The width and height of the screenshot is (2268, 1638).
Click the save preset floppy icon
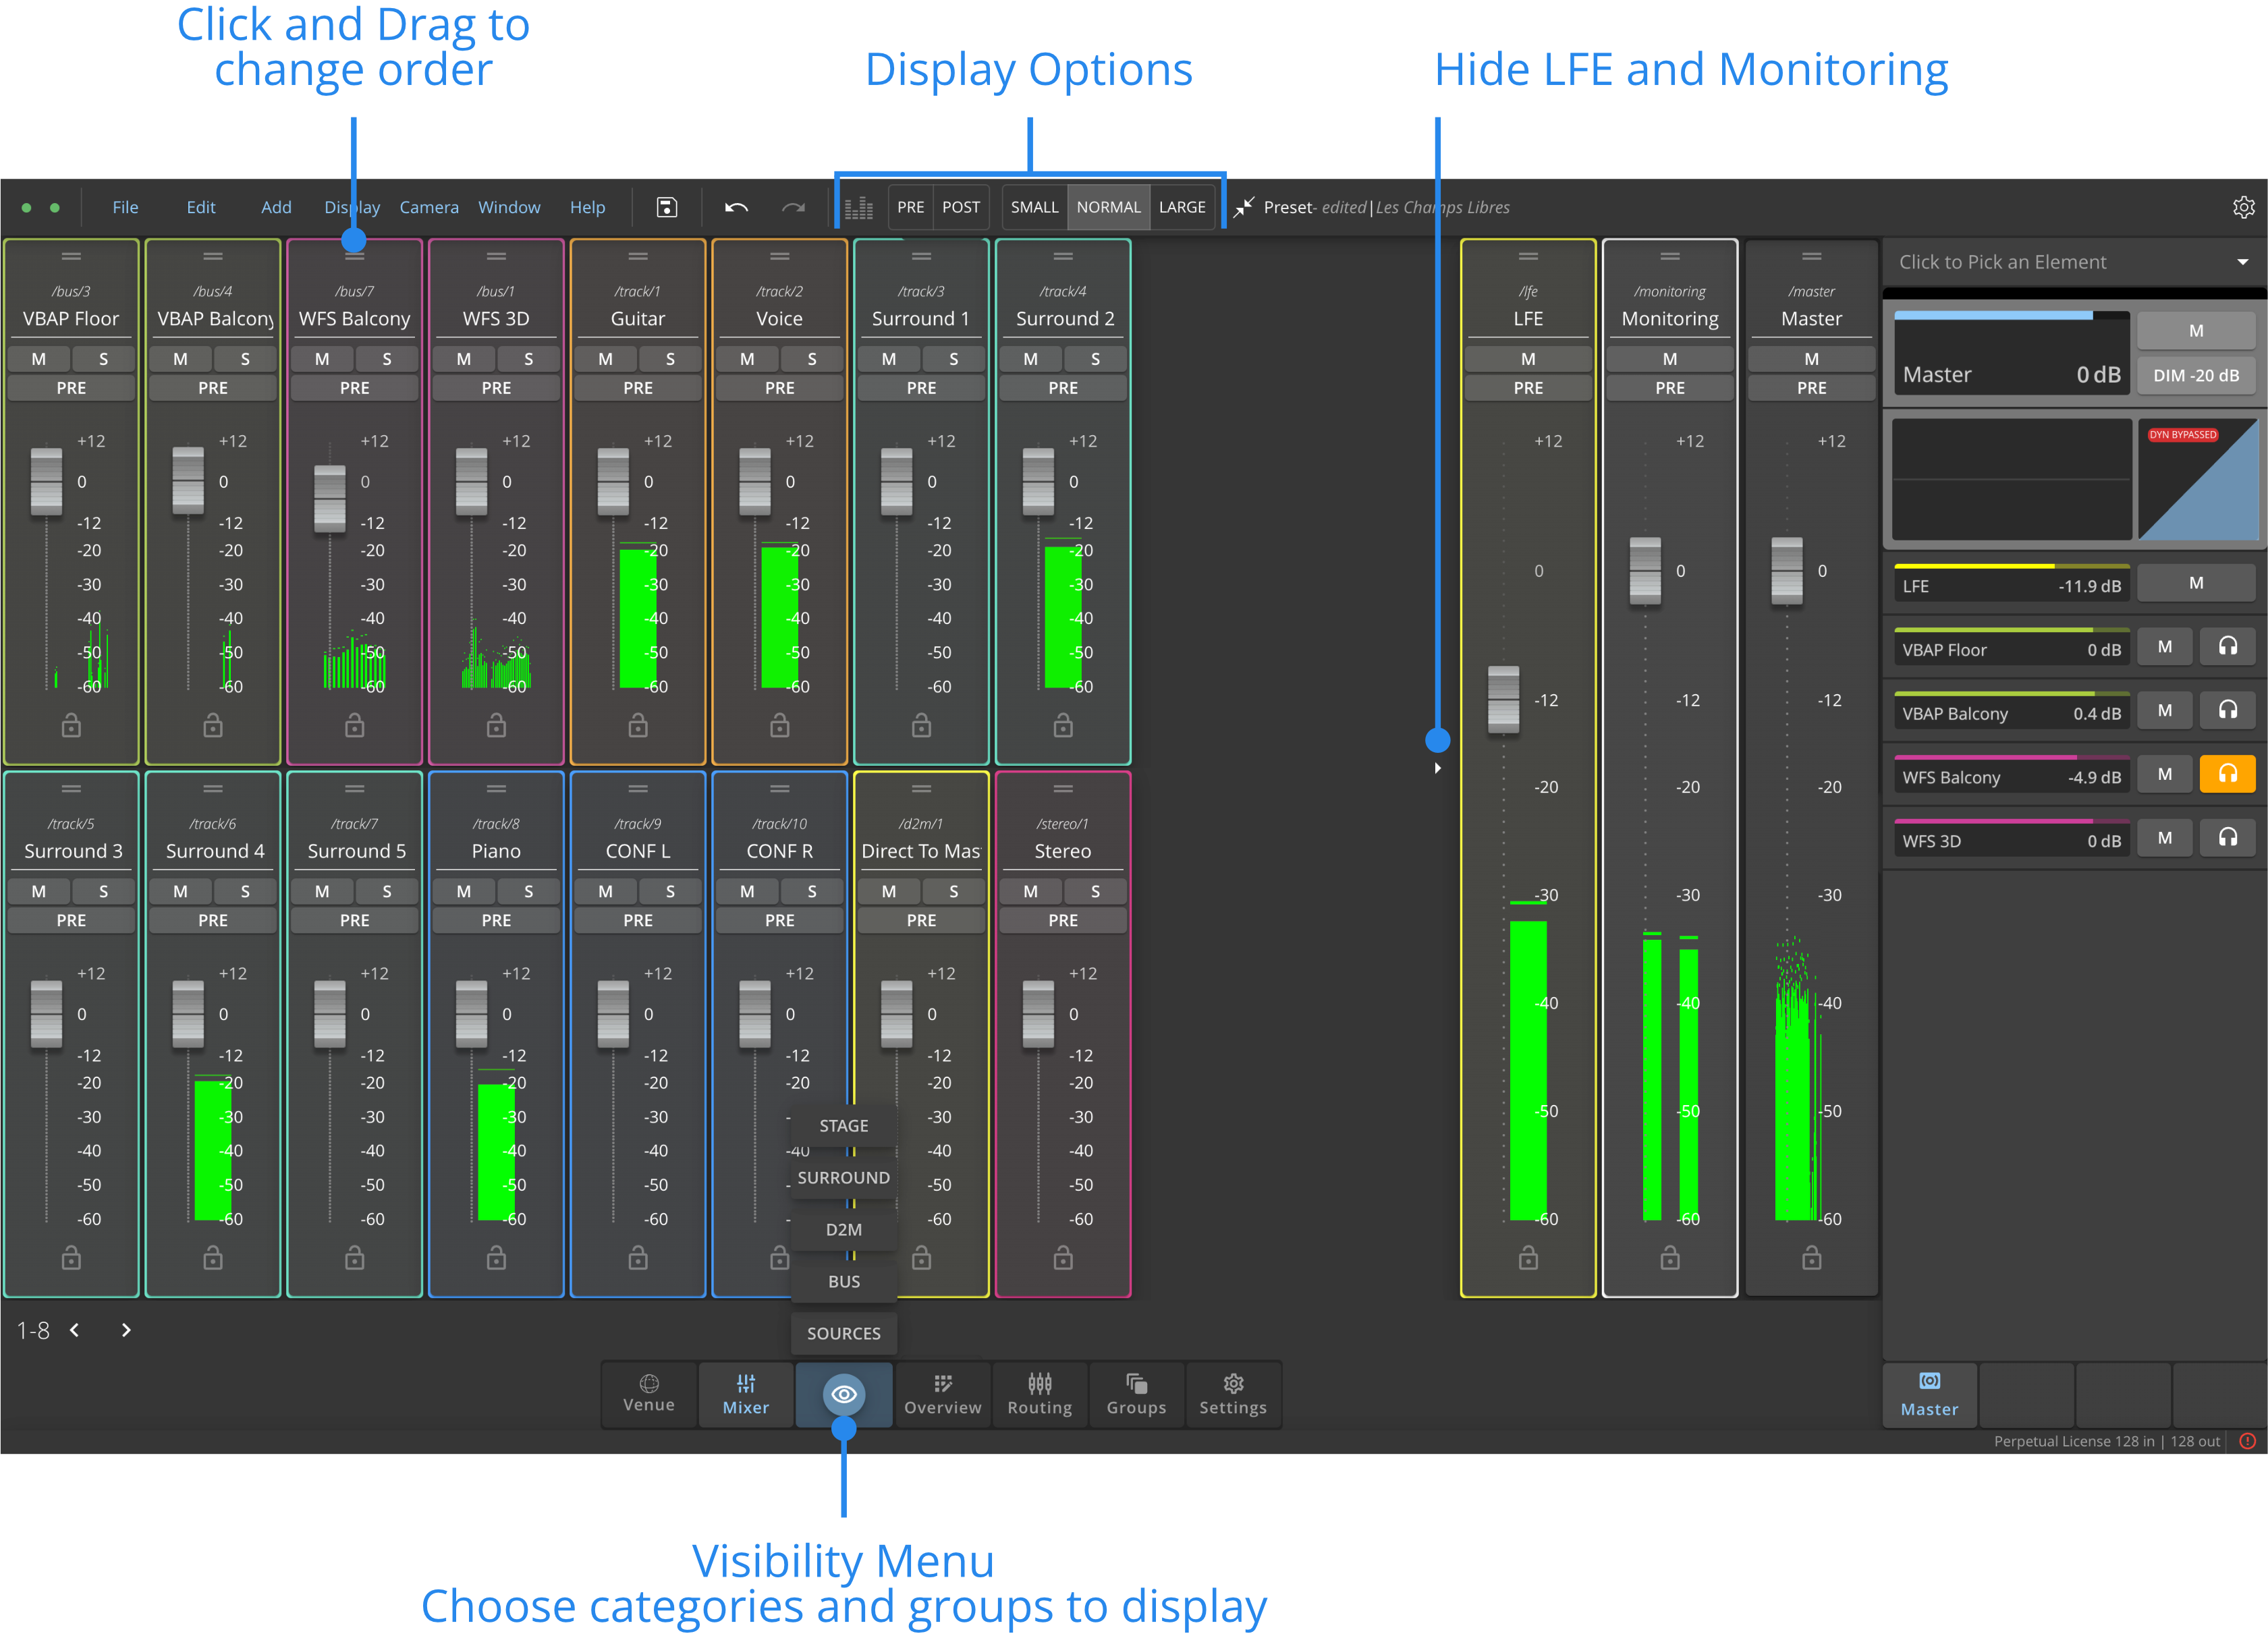point(666,207)
